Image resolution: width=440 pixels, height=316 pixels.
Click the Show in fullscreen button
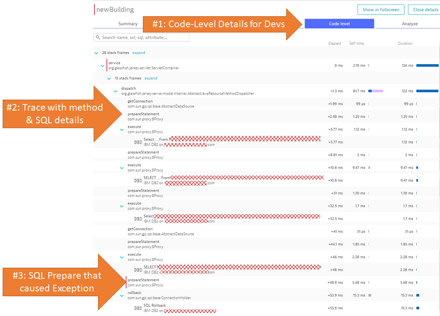381,9
